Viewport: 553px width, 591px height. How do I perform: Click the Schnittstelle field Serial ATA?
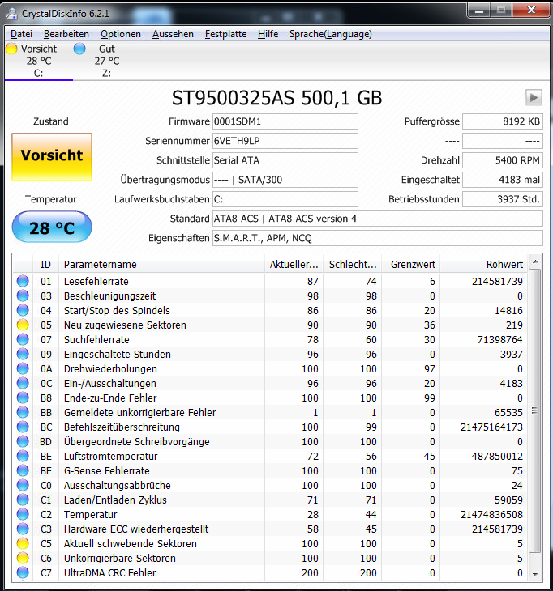285,160
